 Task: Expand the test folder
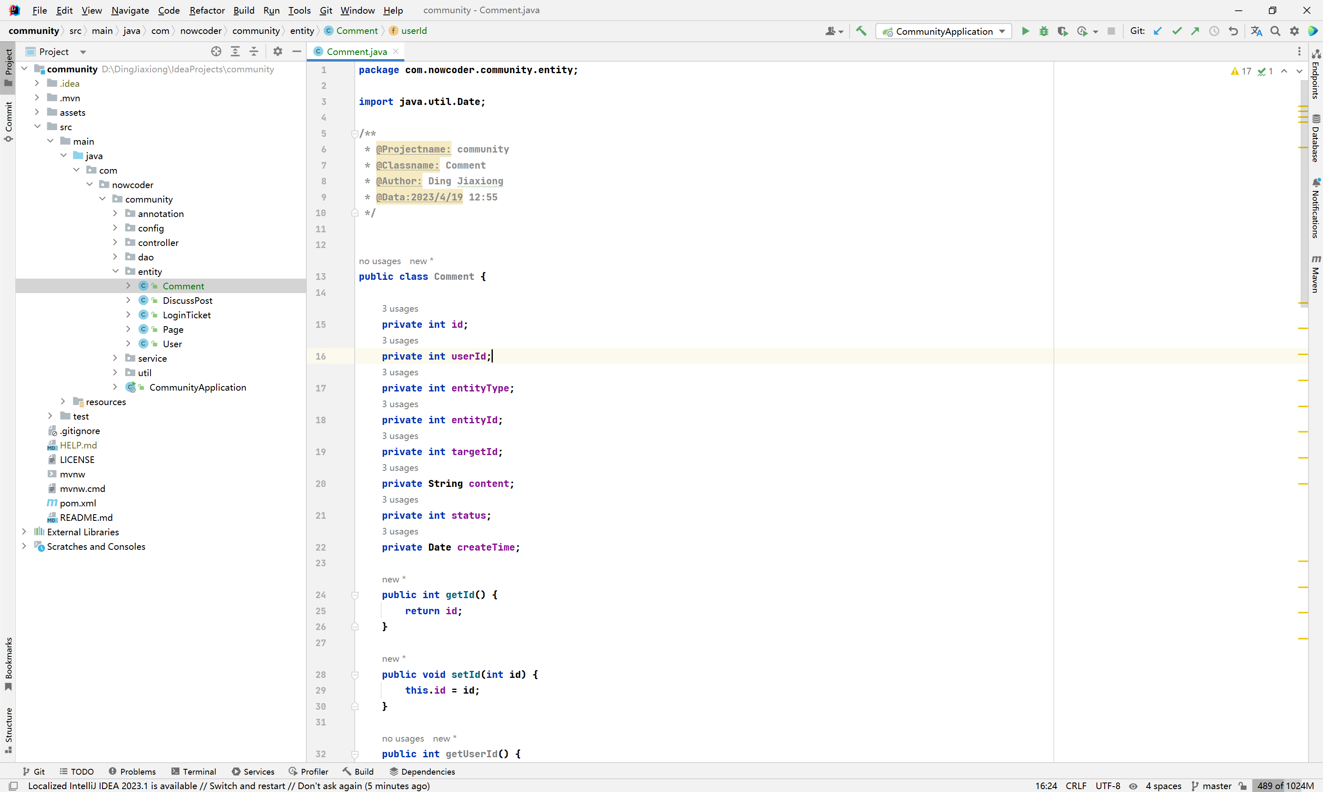(x=50, y=416)
